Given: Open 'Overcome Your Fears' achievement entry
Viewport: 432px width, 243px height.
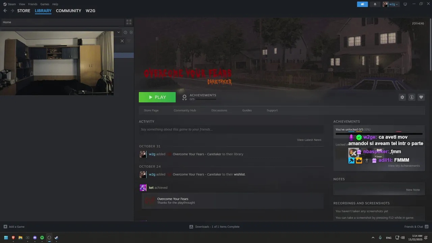Looking at the screenshot, I should [233, 201].
